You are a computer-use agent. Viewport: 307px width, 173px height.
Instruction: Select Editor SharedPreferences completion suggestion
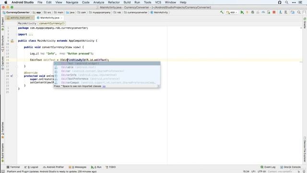click(x=107, y=71)
